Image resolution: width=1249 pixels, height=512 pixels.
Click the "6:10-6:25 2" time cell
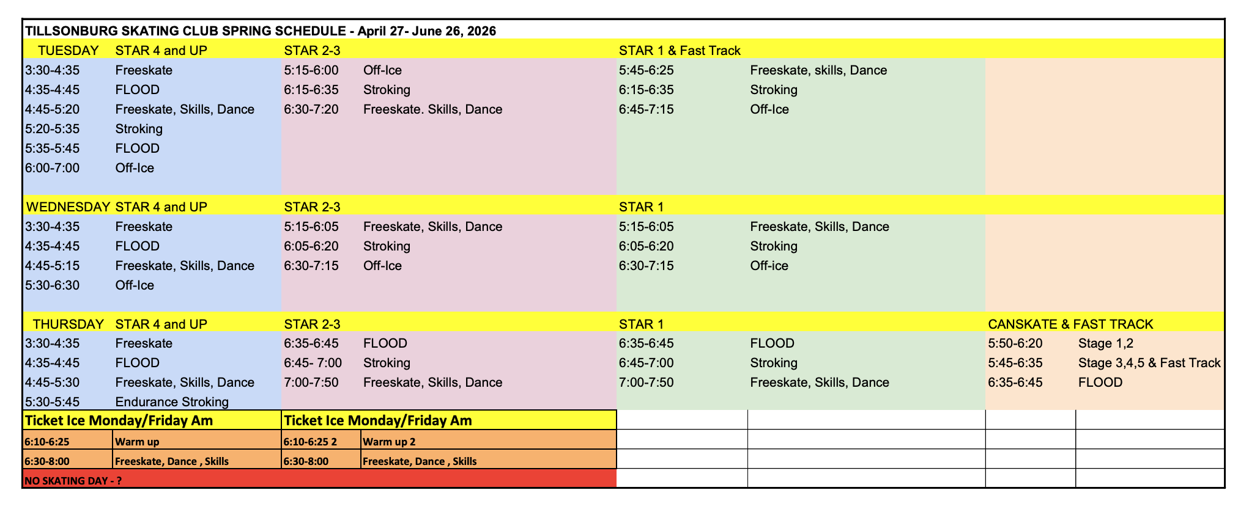coord(311,442)
